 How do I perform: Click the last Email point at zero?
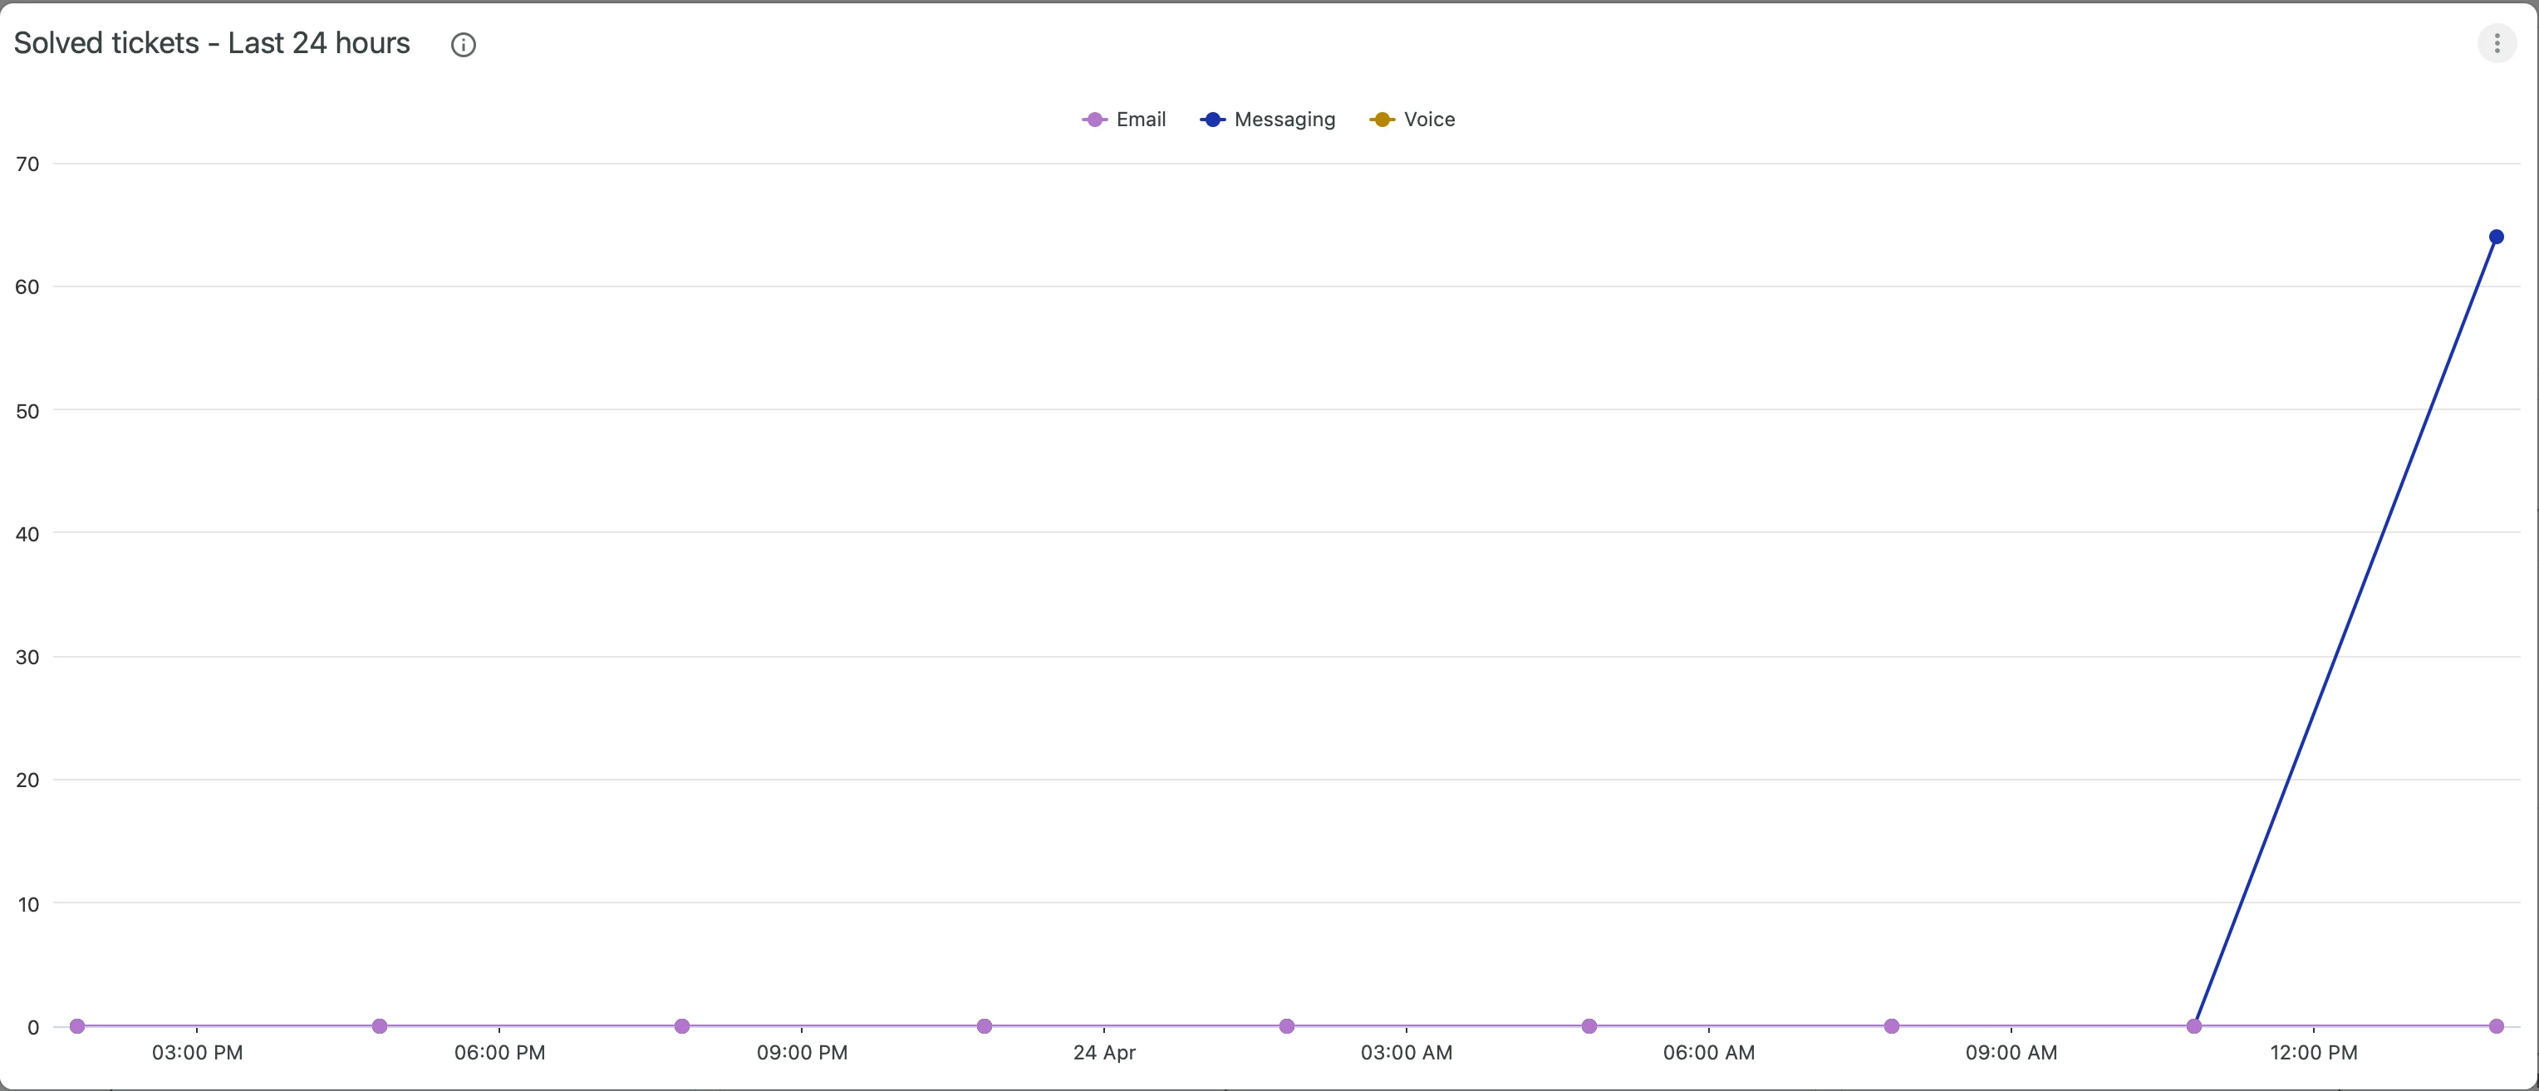2496,1026
